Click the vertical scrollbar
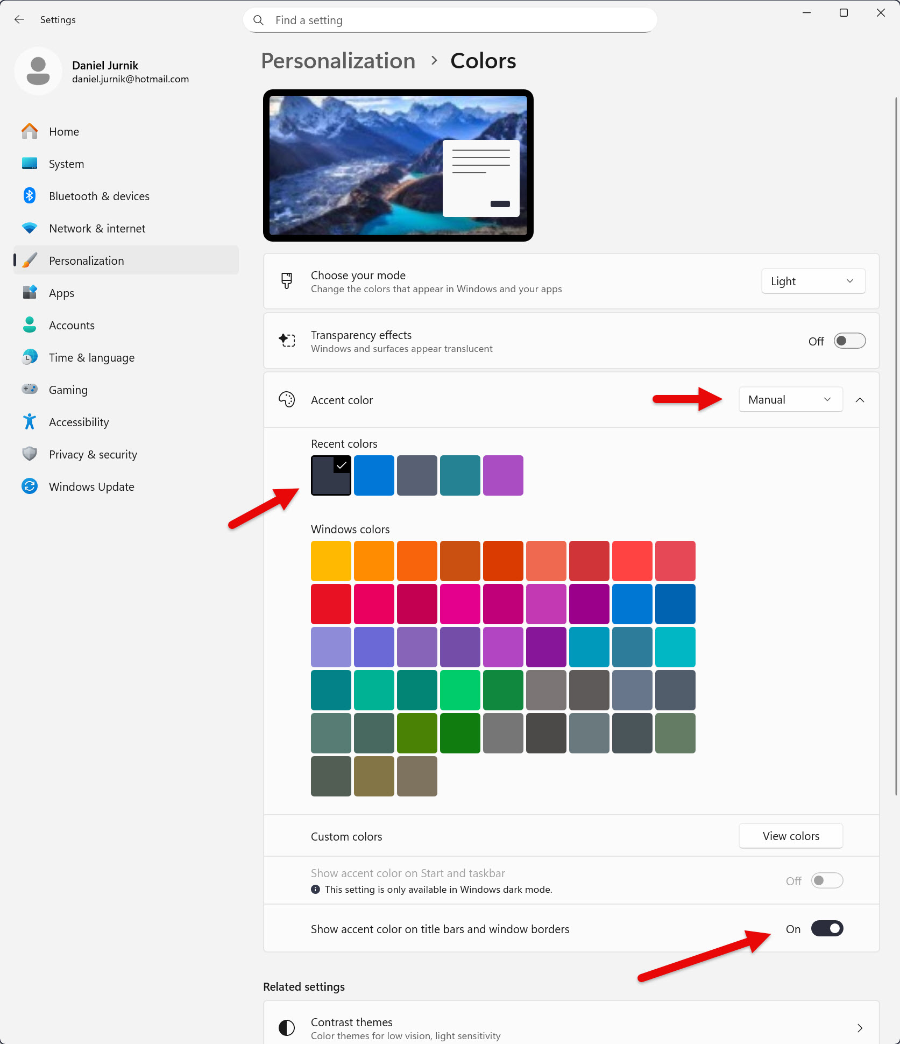Viewport: 900px width, 1044px height. (x=896, y=447)
